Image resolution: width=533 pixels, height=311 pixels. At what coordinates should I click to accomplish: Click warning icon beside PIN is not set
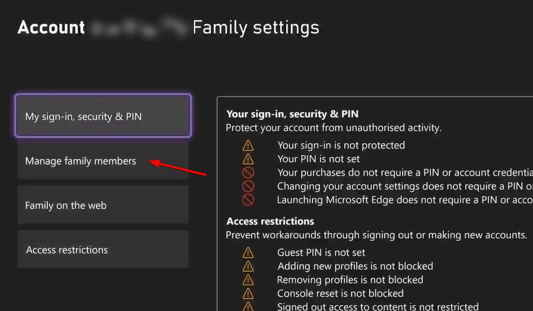[248, 159]
